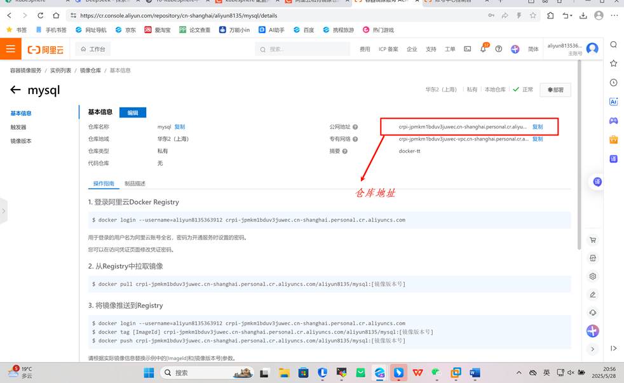Open 镜像版本 in the left navigation
The image size is (624, 383).
pos(21,141)
